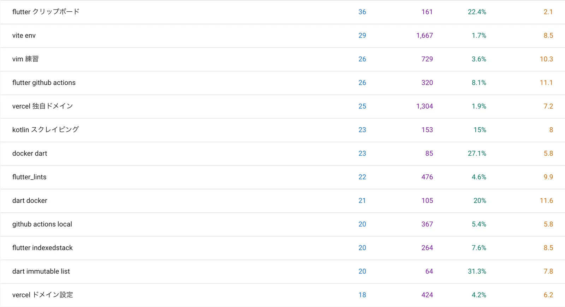The width and height of the screenshot is (565, 307).
Task: Click the "docker dart" query row
Action: pyautogui.click(x=30, y=153)
